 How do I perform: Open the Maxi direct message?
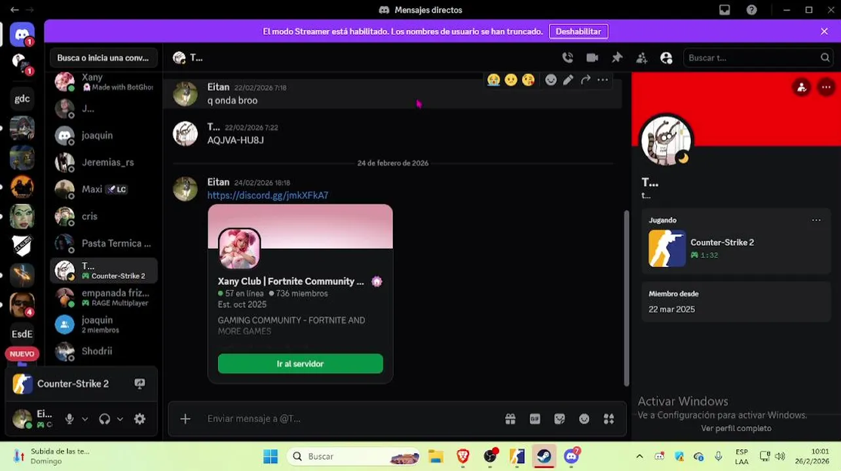click(x=103, y=189)
